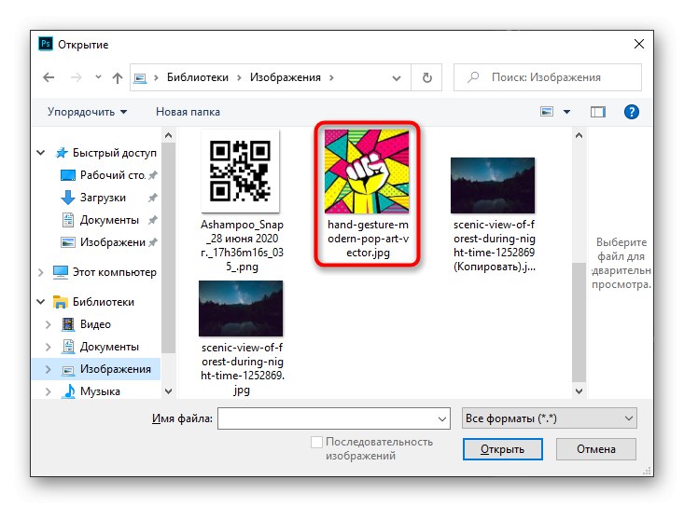
Task: Open recent locations dropdown arrow
Action: click(98, 77)
